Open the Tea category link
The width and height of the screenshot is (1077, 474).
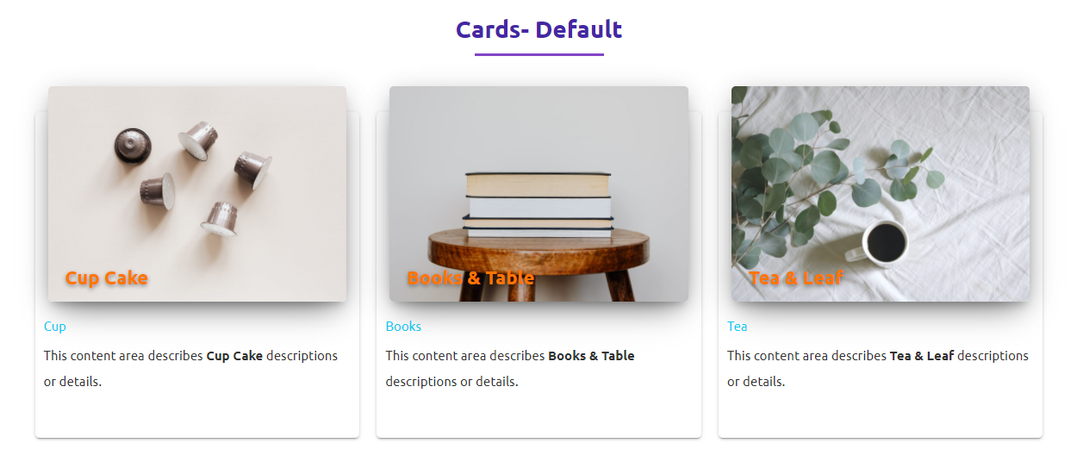tap(738, 327)
